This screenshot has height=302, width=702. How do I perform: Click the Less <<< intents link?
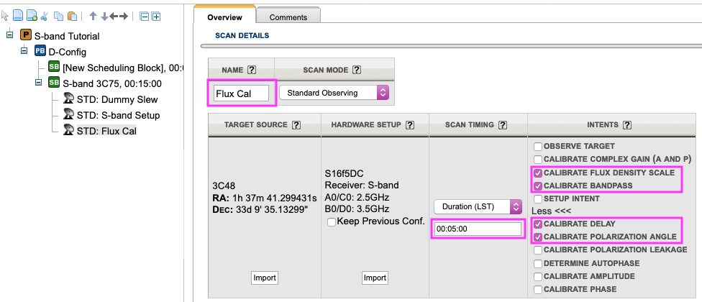551,211
